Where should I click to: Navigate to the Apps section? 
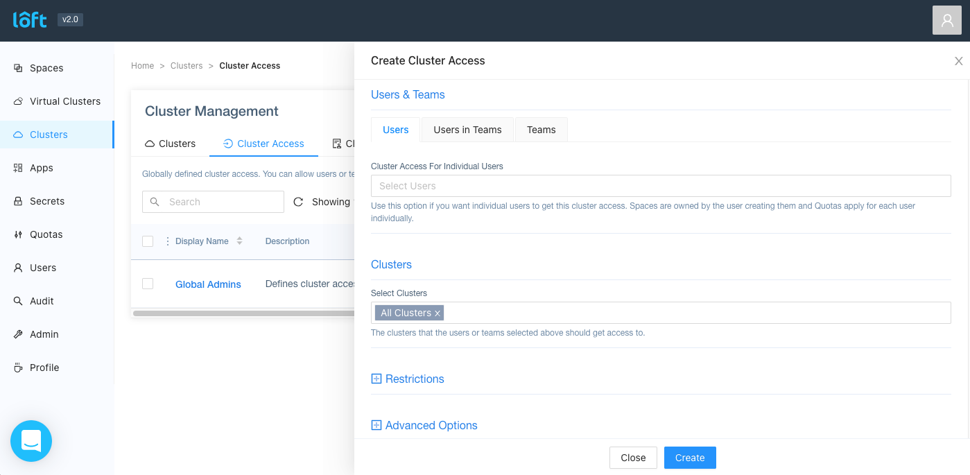point(41,168)
